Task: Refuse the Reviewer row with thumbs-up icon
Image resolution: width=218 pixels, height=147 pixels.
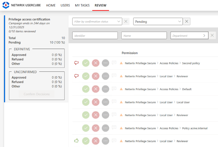Action: 96,141
